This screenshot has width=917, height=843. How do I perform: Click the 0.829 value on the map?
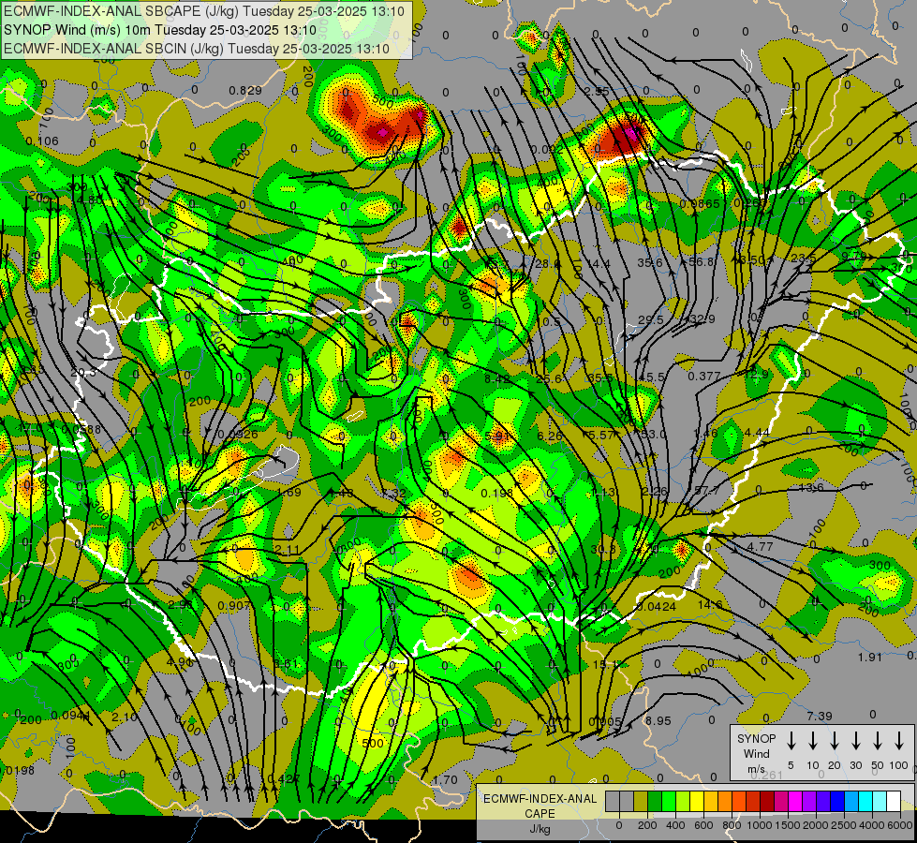coord(245,90)
